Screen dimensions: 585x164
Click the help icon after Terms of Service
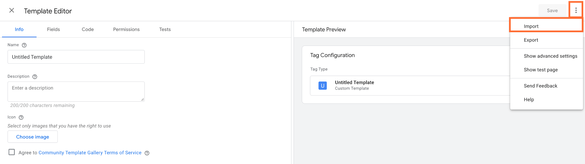pyautogui.click(x=147, y=153)
